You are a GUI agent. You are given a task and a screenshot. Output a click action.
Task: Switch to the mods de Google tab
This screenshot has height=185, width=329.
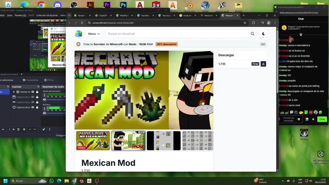click(187, 15)
